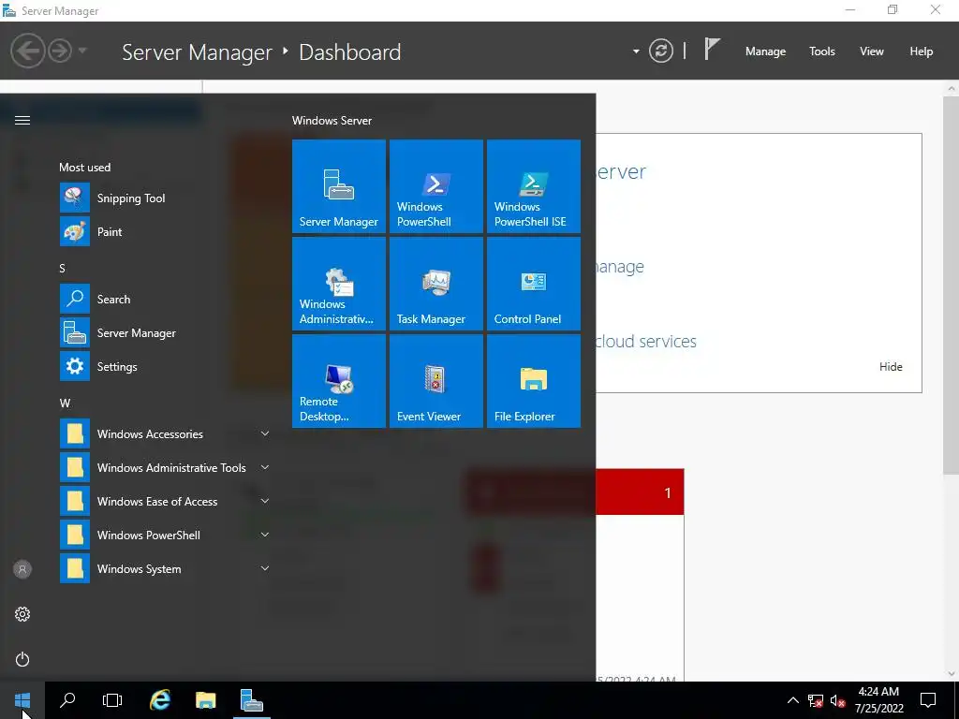Image resolution: width=959 pixels, height=719 pixels.
Task: Click the scrollbar down arrow in Server Manager
Action: 952,674
